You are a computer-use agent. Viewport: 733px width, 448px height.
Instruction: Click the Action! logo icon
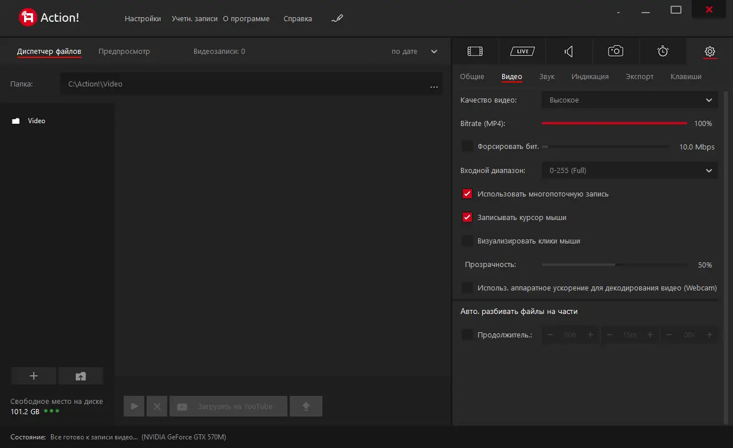tap(27, 18)
